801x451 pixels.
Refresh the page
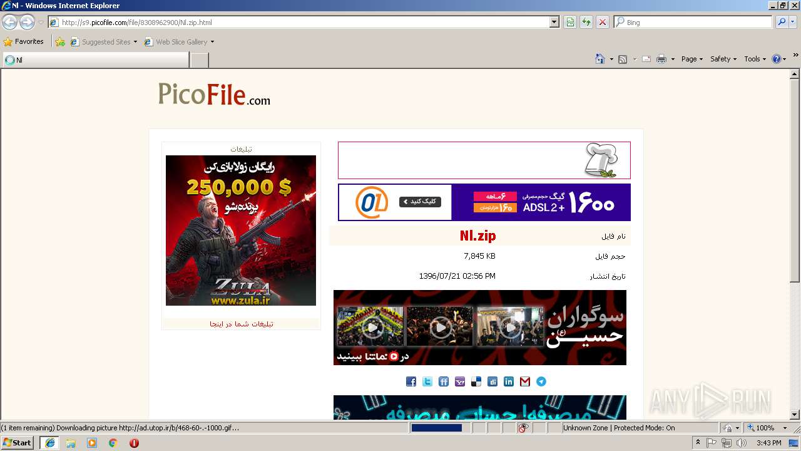(586, 22)
